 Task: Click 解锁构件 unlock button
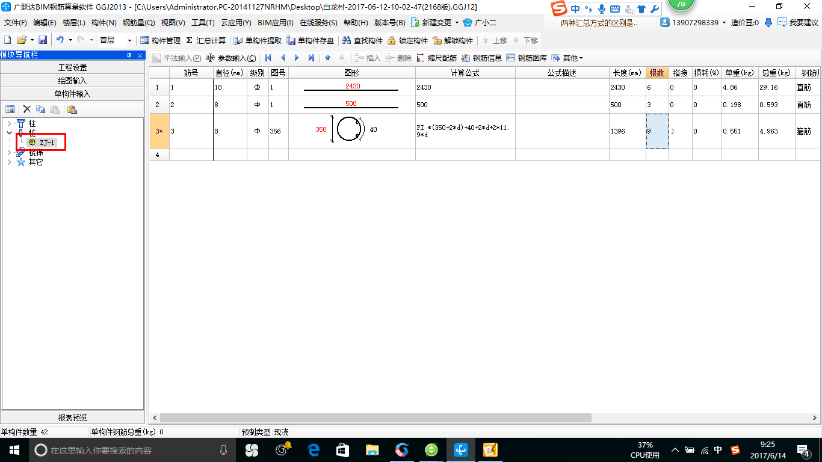[x=453, y=40]
